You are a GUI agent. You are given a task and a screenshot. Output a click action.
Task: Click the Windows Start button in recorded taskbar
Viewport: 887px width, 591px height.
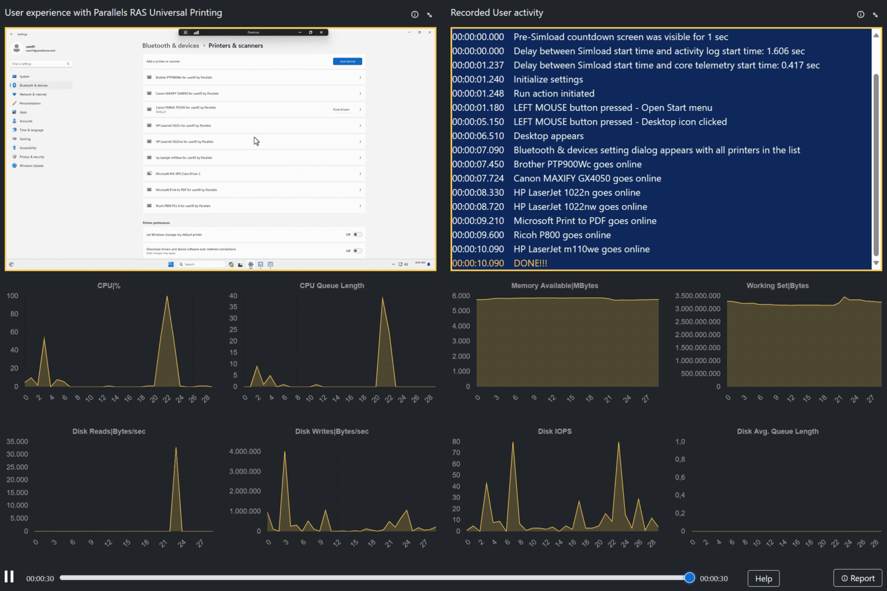click(171, 264)
